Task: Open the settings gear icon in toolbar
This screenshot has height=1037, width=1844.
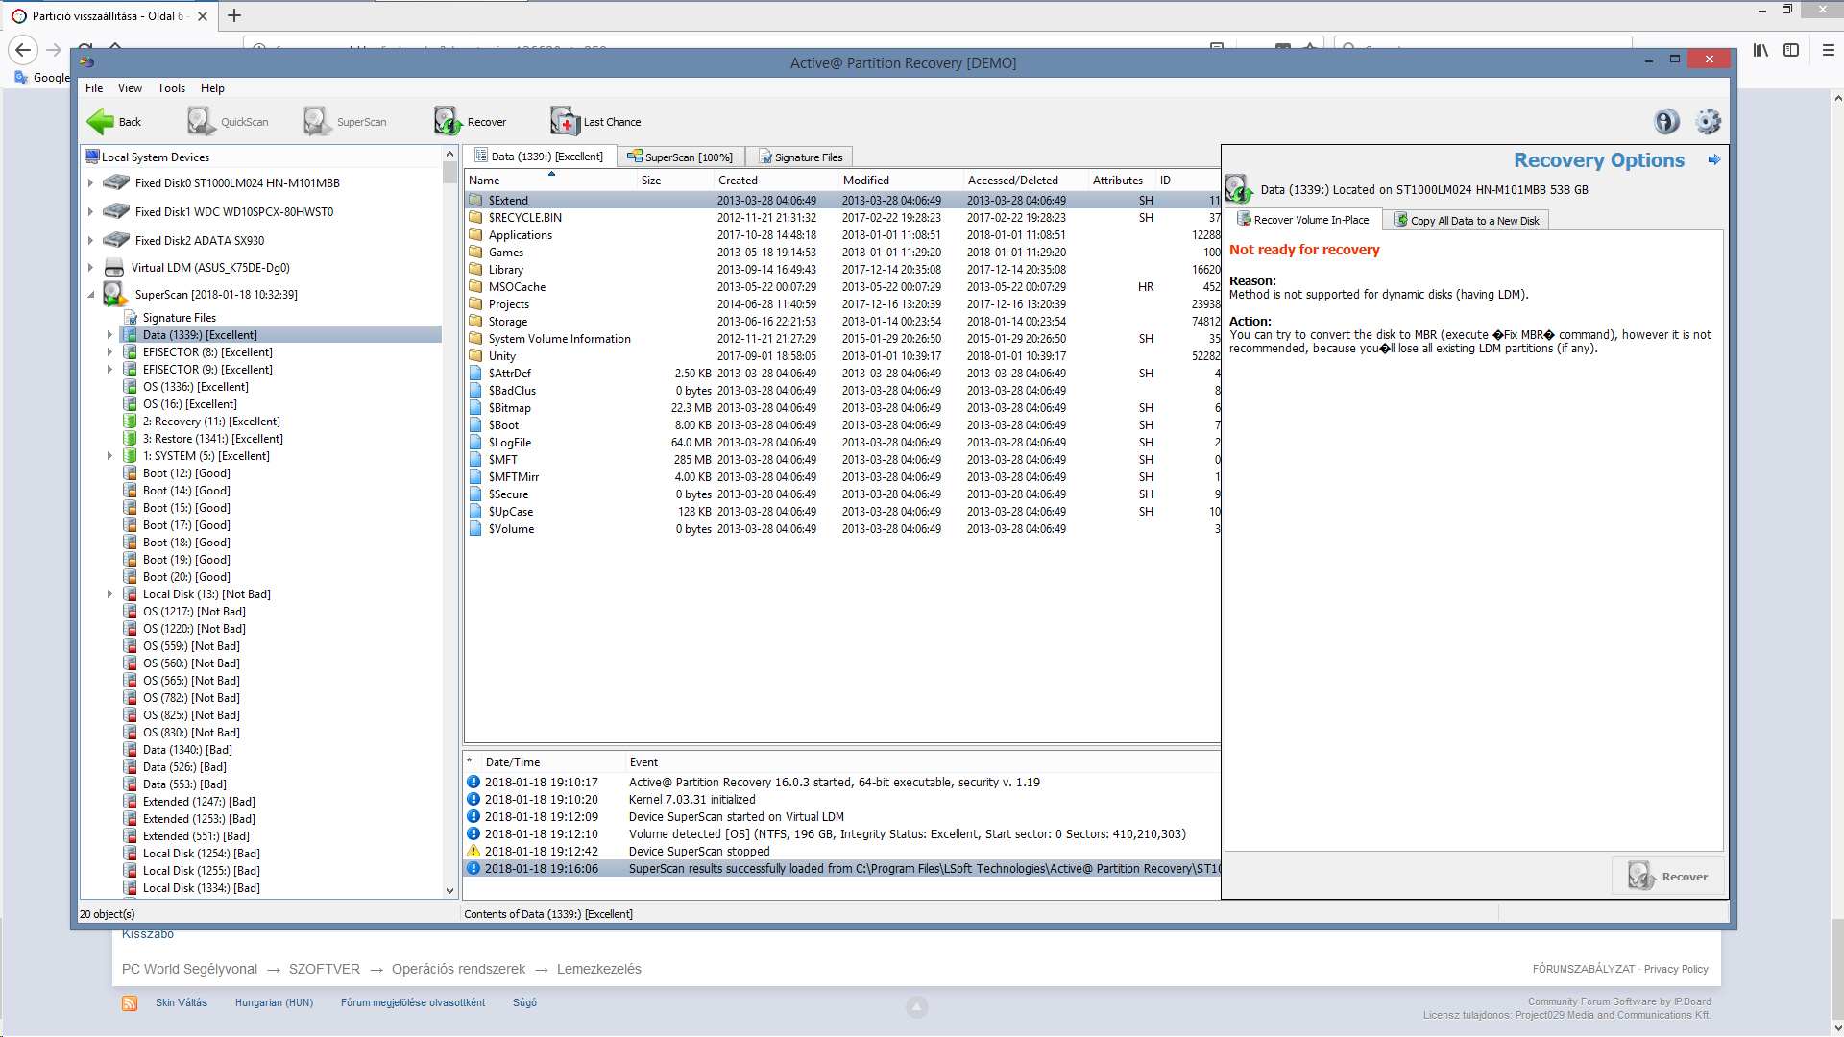Action: click(x=1709, y=122)
